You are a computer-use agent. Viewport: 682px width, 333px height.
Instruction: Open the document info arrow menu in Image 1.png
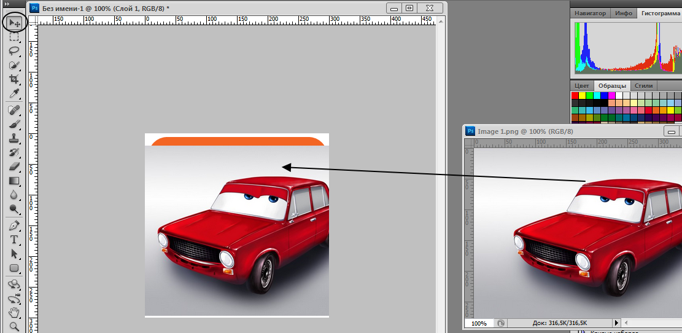(x=616, y=323)
